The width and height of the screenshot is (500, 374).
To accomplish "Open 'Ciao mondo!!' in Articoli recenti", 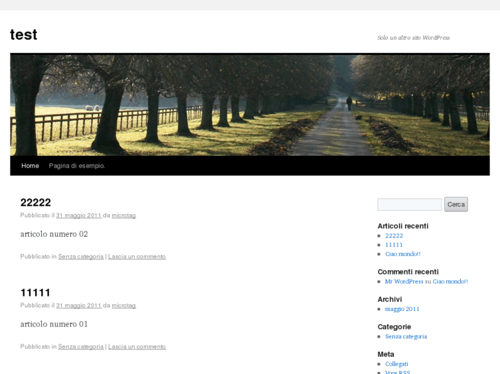I will pyautogui.click(x=403, y=254).
